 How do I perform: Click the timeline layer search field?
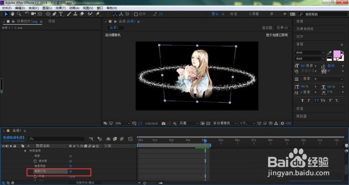click(x=56, y=139)
